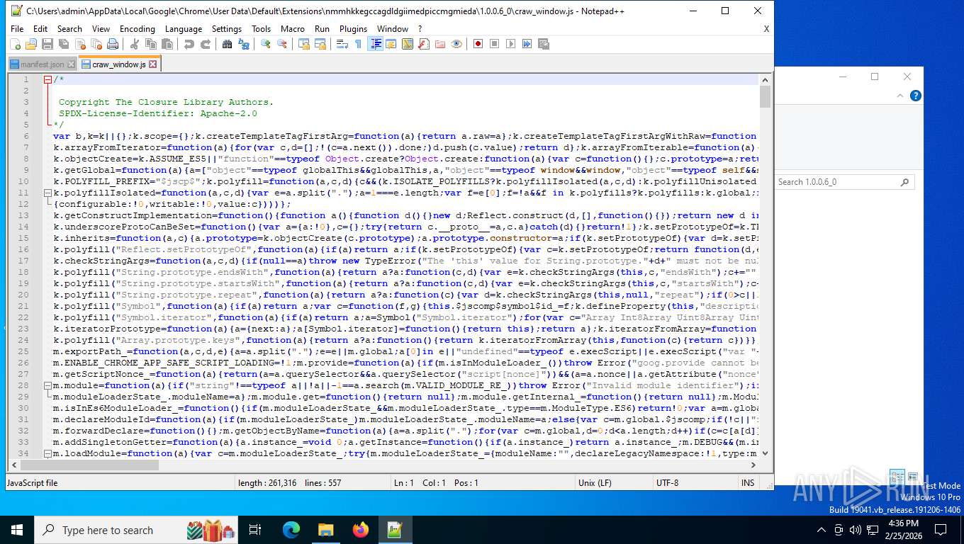Open the Plugins menu
The height and width of the screenshot is (544, 964).
click(353, 29)
